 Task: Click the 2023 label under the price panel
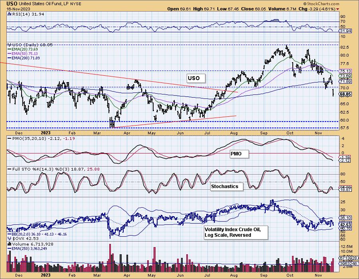[x=45, y=133]
